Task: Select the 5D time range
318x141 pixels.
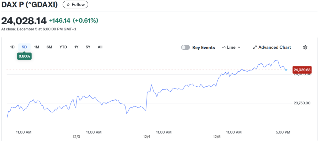Action: pyautogui.click(x=24, y=47)
